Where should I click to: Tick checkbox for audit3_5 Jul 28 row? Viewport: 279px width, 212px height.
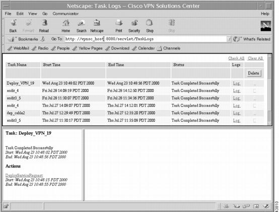tap(255, 98)
